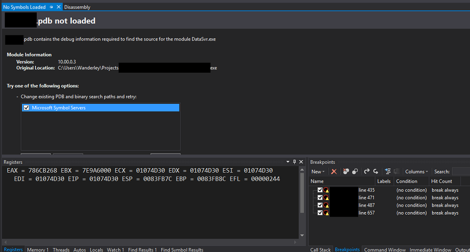This screenshot has width=470, height=252.
Task: Open the New breakpoint dropdown
Action: [x=317, y=172]
